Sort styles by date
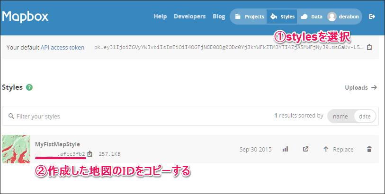The image size is (385, 194). pyautogui.click(x=365, y=117)
